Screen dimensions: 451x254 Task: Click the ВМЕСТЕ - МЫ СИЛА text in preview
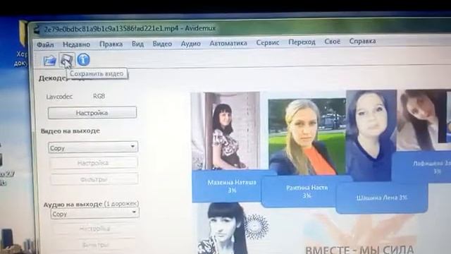pyautogui.click(x=359, y=250)
